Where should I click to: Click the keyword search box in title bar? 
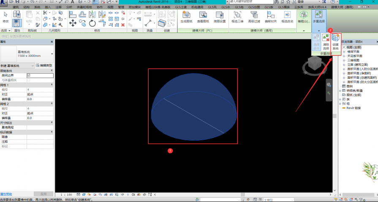tap(251, 2)
